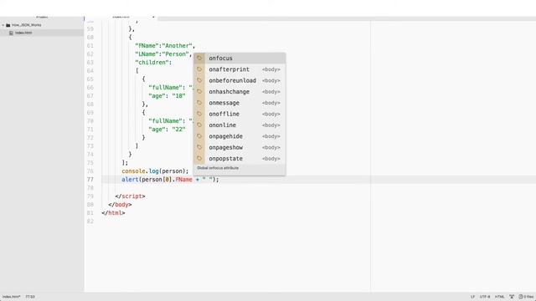Screen dimensions: 536x301
Task: Click status bar icon left of 0 files
Action: (x=512, y=297)
